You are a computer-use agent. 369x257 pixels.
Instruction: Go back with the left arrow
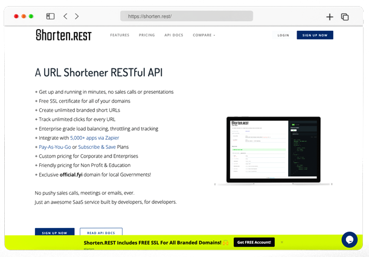click(65, 16)
